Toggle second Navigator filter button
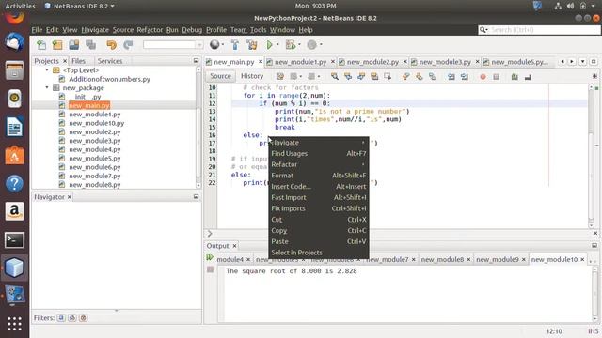Viewport: 602px width, 338px height. tap(72, 317)
